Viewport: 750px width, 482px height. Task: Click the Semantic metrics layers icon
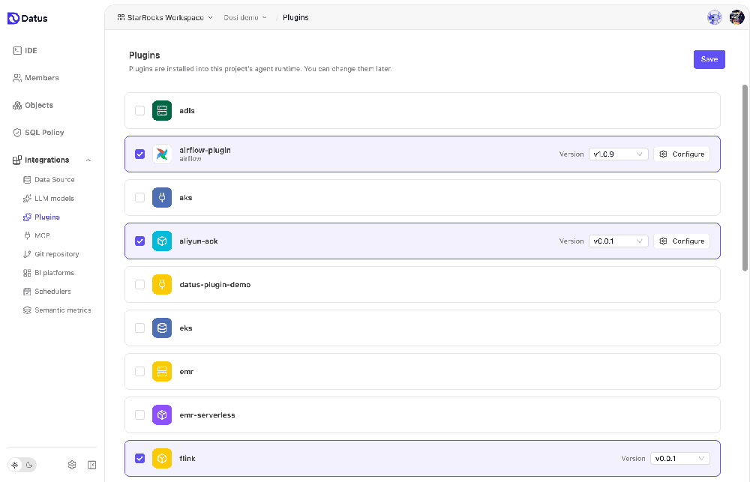[27, 310]
